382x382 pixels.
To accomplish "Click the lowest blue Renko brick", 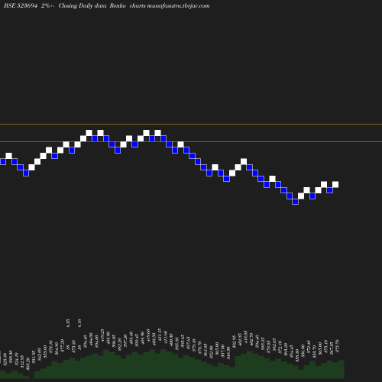I will coord(295,202).
